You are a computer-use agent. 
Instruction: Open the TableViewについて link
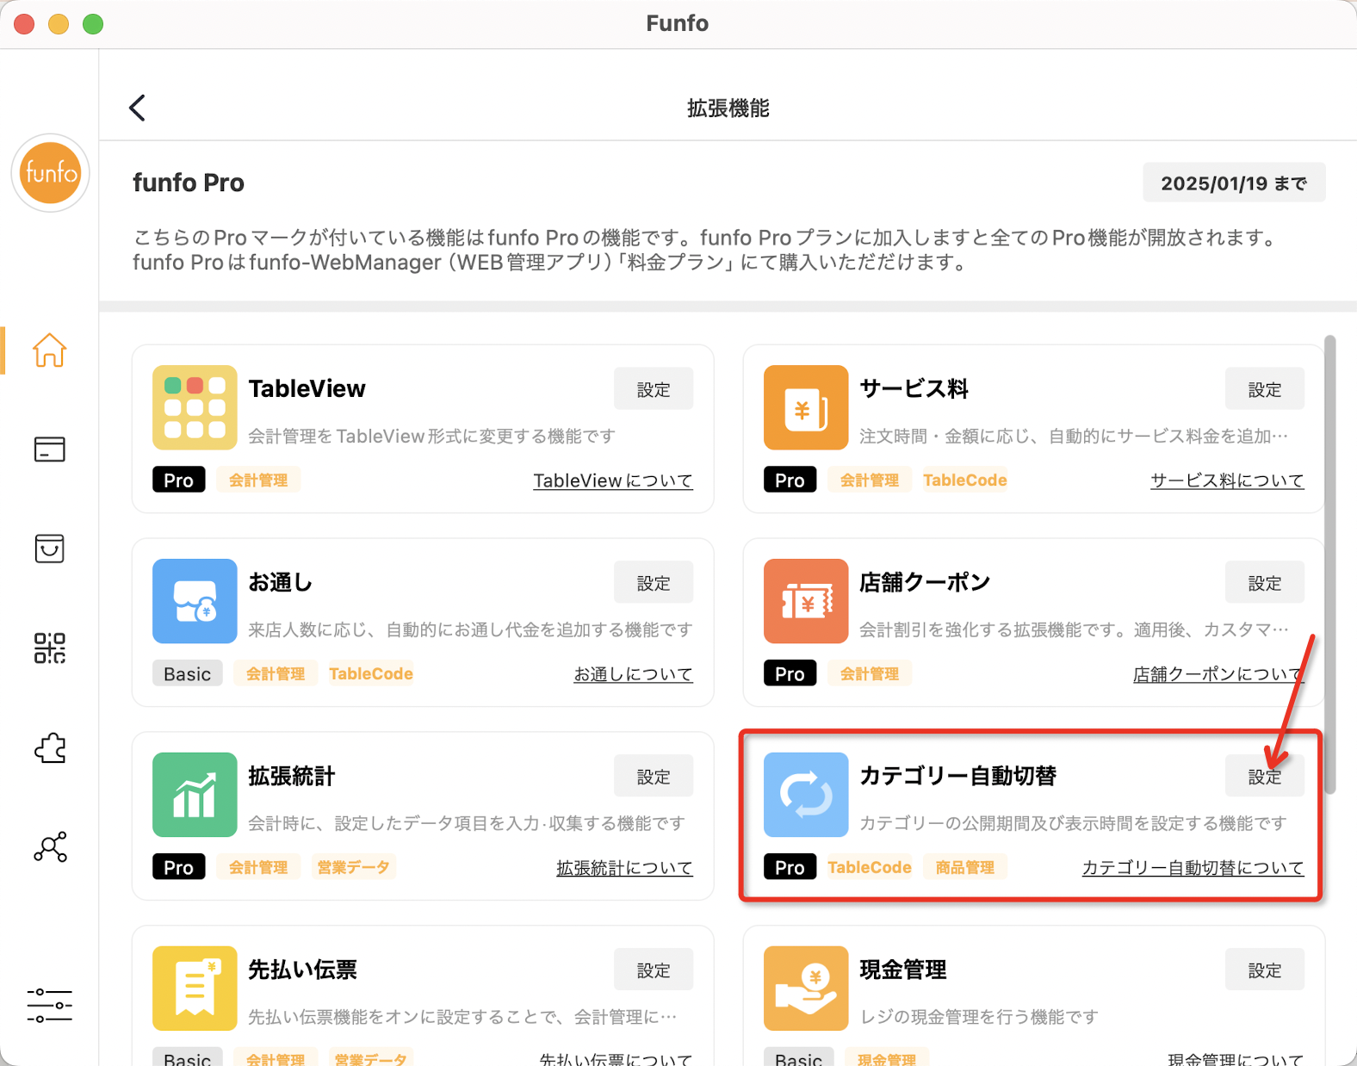click(613, 480)
